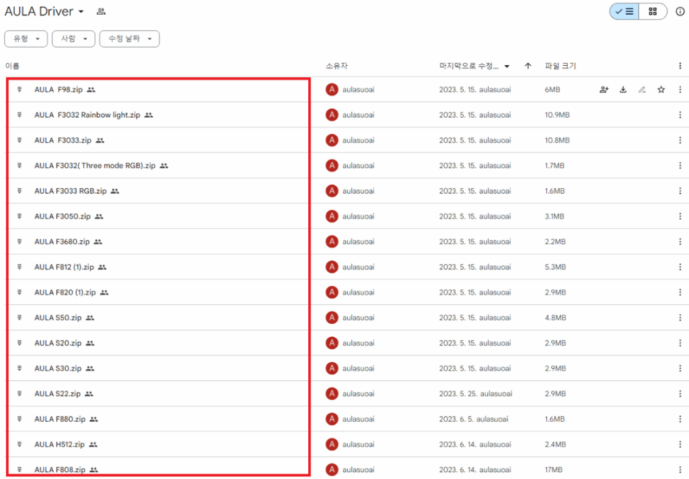
Task: Open more actions for AULA F3032 Rainbow light.zip
Action: tap(680, 115)
